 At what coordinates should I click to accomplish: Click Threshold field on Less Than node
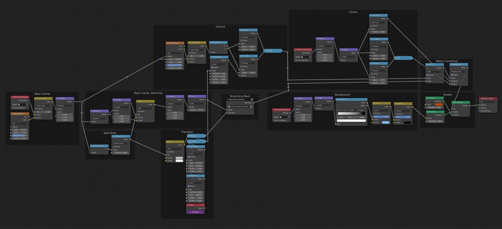(379, 32)
